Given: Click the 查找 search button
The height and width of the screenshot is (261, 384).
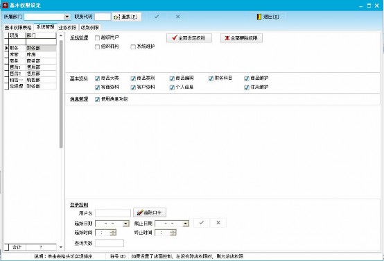Looking at the screenshot, I should click(127, 17).
